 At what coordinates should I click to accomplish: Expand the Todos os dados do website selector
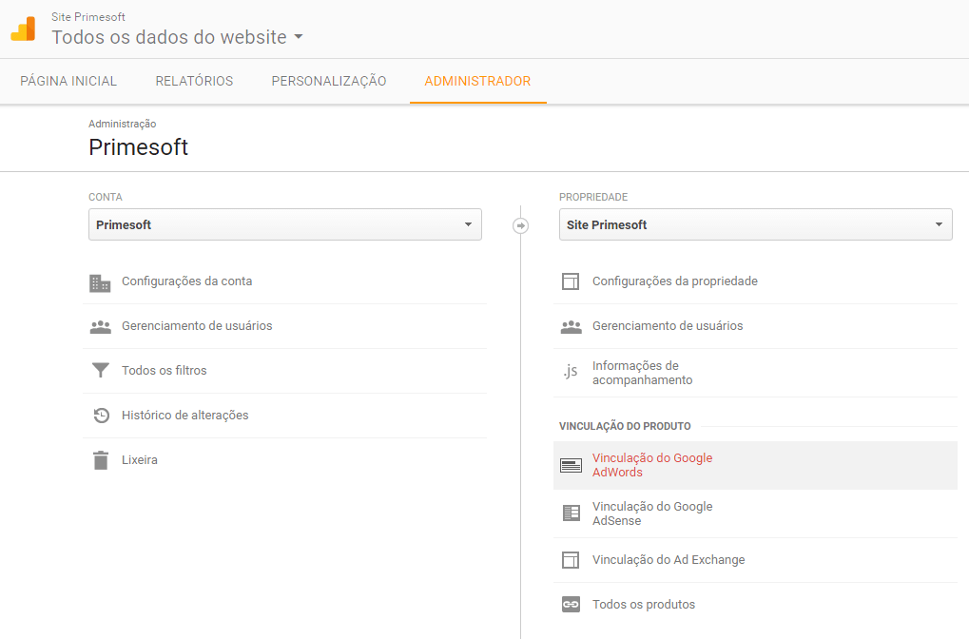pos(177,36)
